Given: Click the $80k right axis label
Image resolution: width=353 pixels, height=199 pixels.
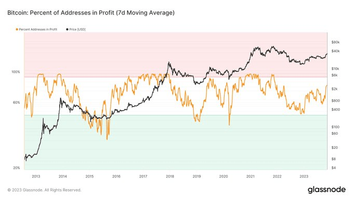Looking at the screenshot, I should point(335,42).
